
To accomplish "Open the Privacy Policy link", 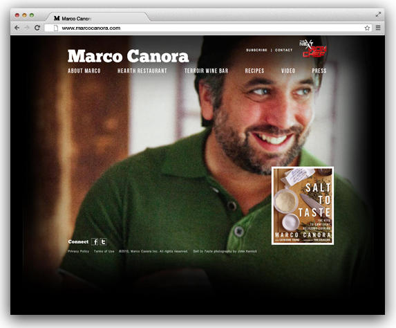I will [78, 251].
